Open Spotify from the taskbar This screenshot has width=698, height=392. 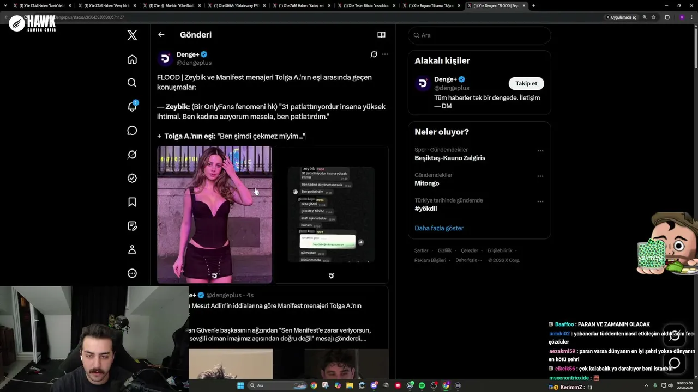coord(422,385)
